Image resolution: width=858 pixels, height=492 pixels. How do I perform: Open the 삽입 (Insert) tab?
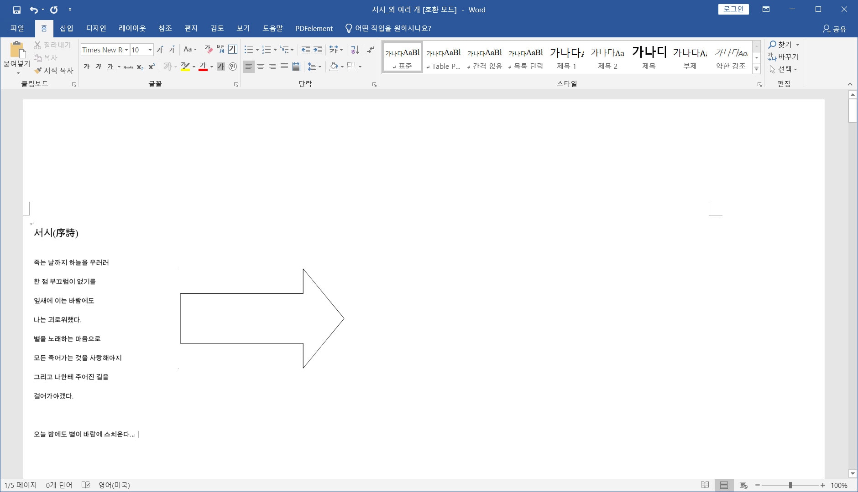point(67,28)
